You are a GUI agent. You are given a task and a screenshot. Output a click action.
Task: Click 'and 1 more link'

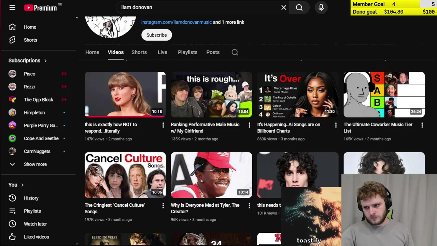click(x=228, y=22)
